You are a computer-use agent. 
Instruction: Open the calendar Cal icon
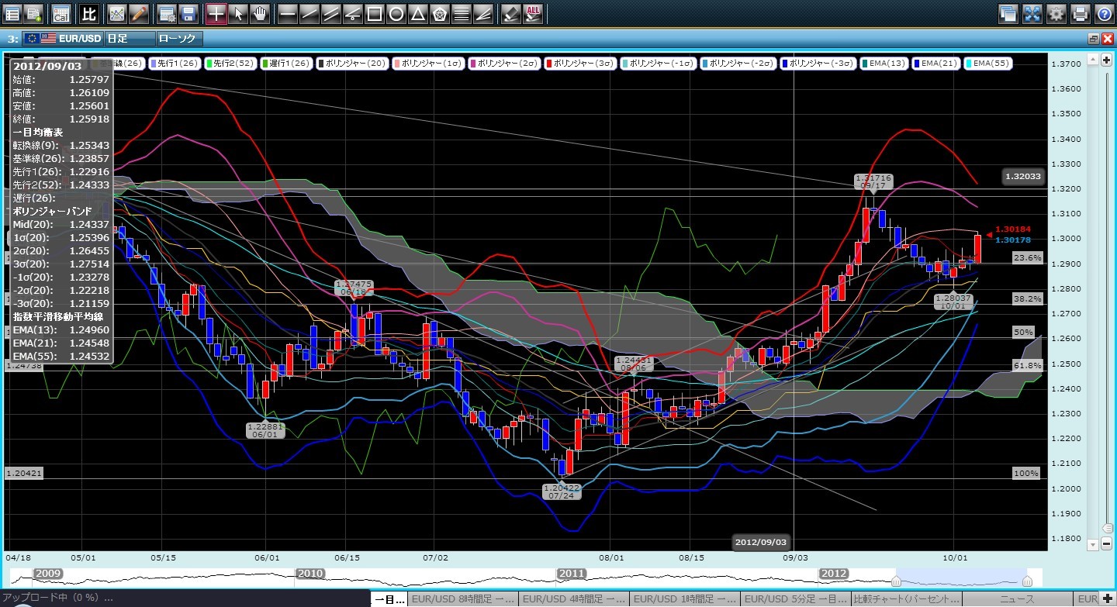tap(61, 13)
